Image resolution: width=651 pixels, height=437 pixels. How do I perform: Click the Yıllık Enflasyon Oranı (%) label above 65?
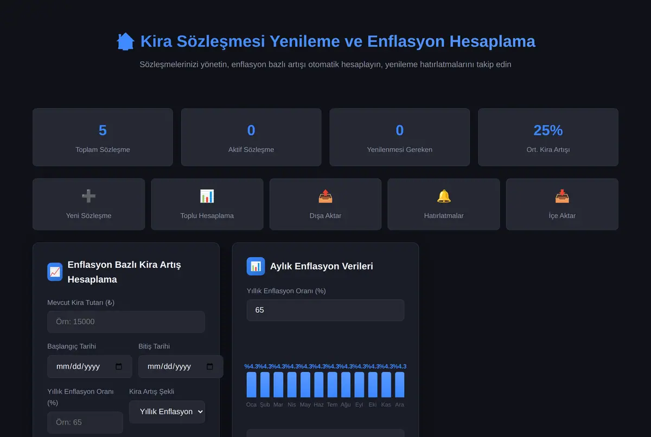tap(286, 291)
